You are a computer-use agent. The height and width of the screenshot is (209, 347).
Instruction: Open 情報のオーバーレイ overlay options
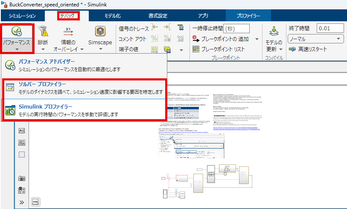68,38
